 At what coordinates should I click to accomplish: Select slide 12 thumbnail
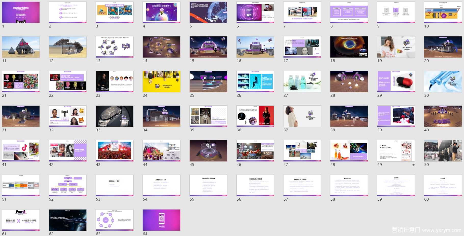(x=68, y=47)
